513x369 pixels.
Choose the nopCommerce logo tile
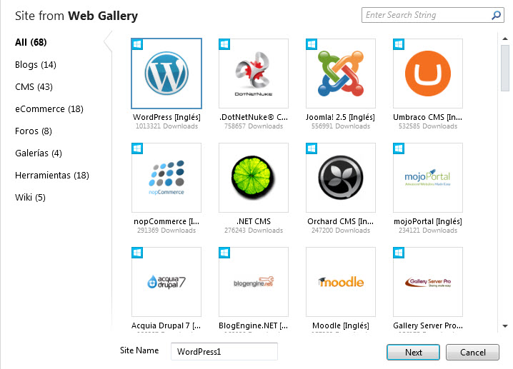pyautogui.click(x=166, y=178)
